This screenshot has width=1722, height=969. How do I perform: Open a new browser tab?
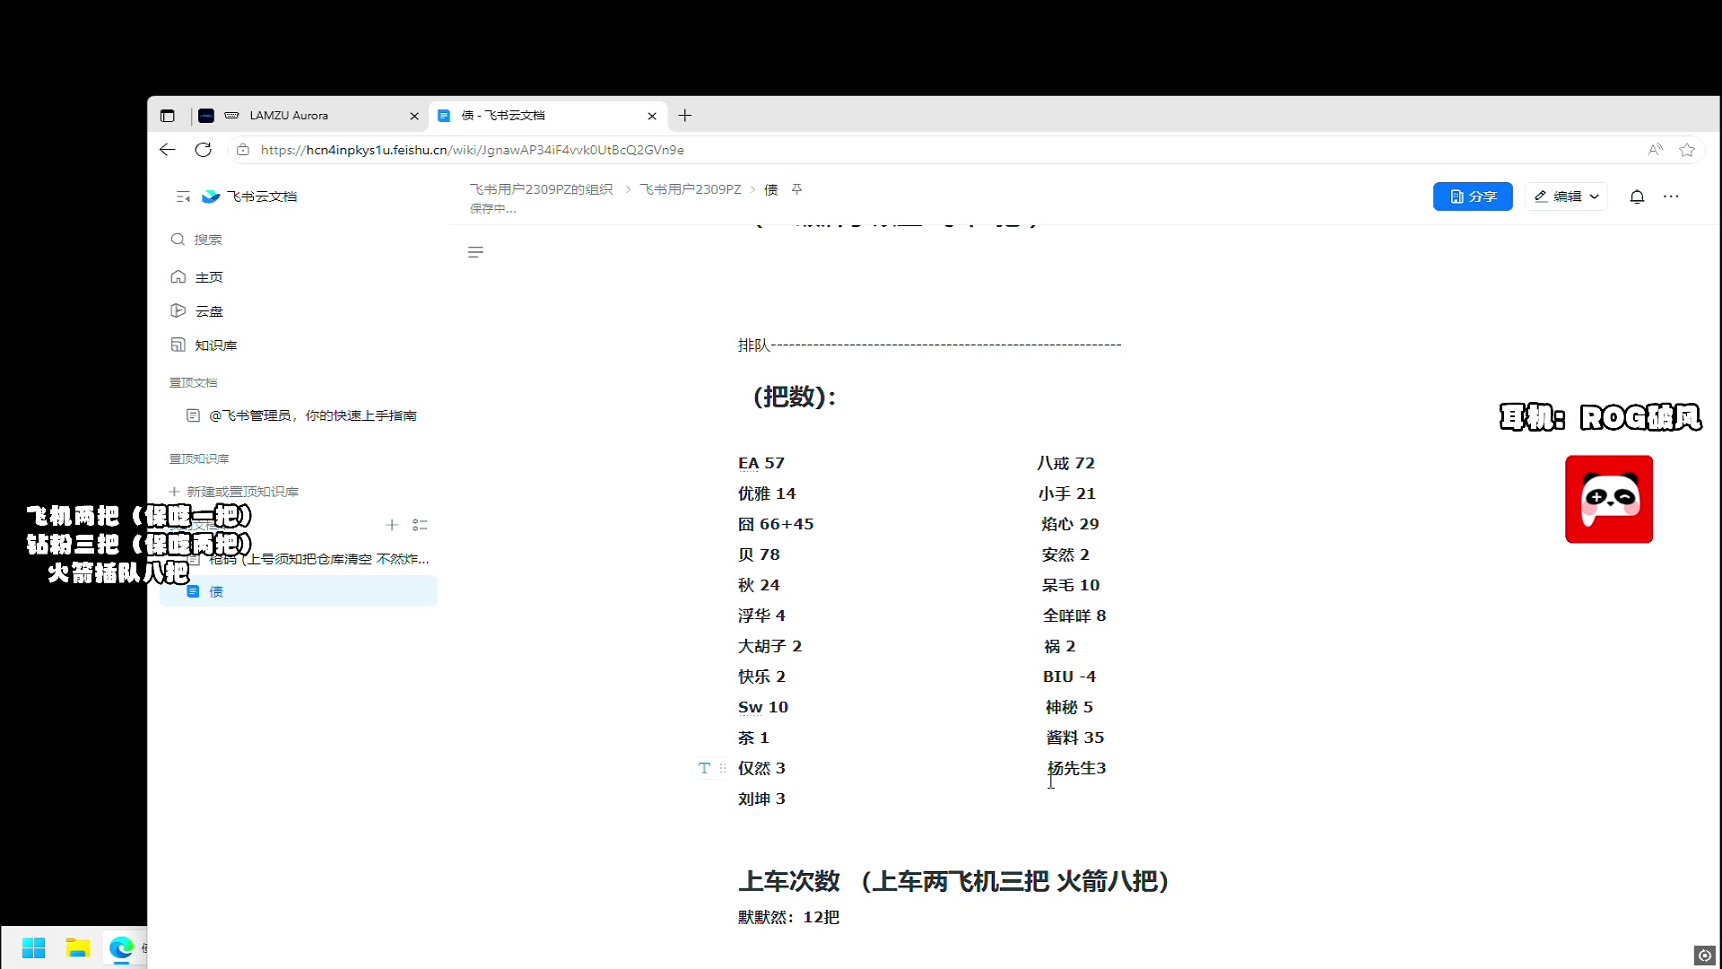click(x=685, y=116)
